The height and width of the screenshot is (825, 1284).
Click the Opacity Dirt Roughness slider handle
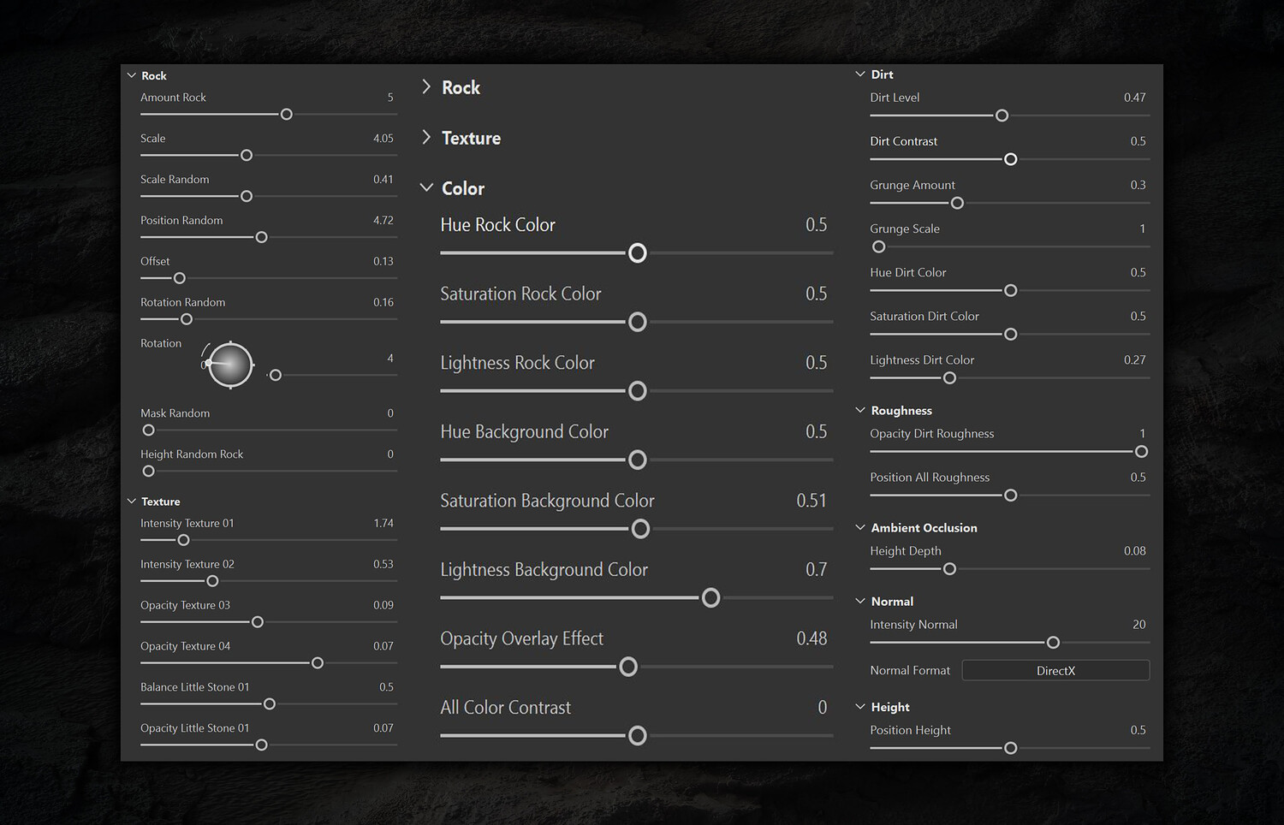[x=1141, y=451]
